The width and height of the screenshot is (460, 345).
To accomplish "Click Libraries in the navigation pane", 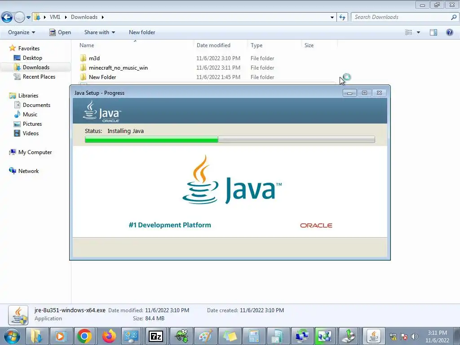I will (28, 96).
